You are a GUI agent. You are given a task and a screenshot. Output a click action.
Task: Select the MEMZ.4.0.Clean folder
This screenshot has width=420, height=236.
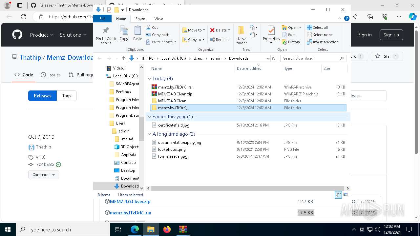[248, 101]
